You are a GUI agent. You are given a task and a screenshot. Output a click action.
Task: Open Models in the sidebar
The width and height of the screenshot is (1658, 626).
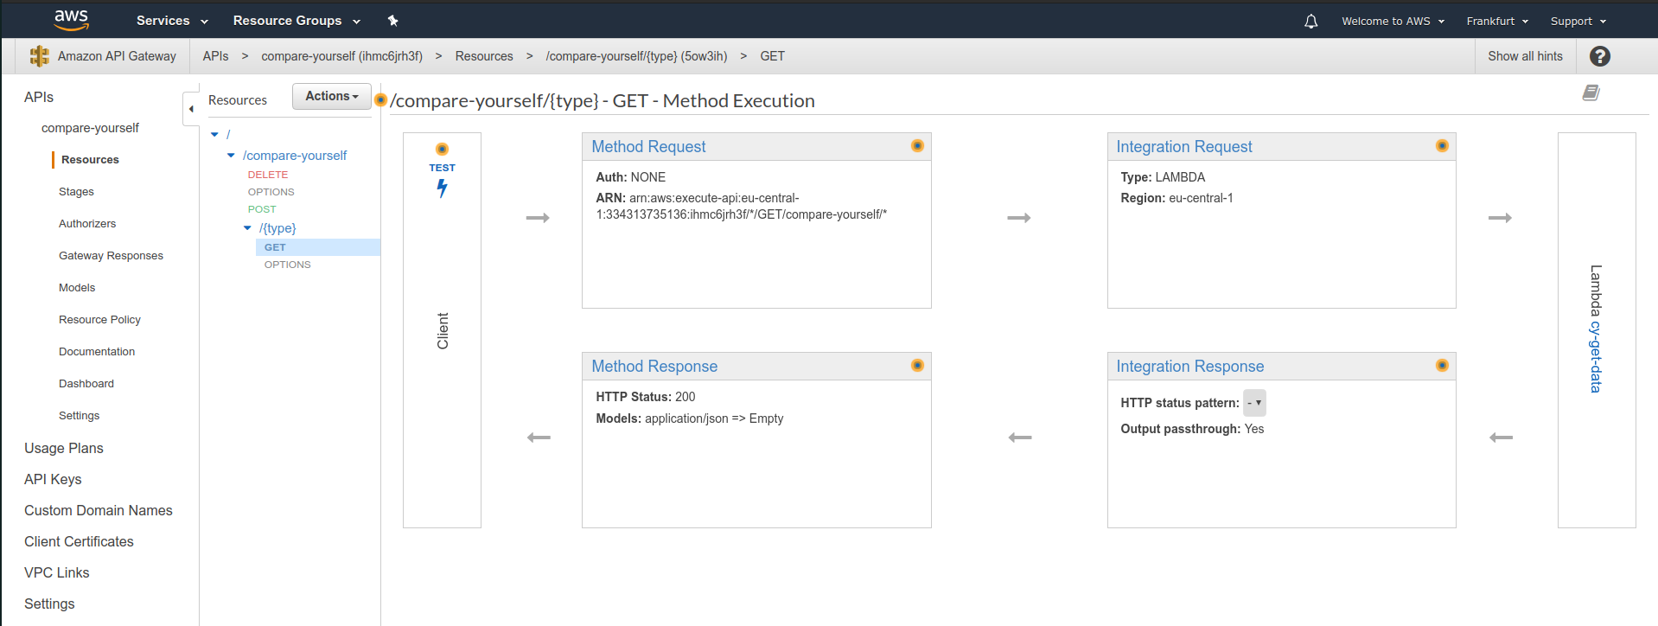[x=77, y=288]
